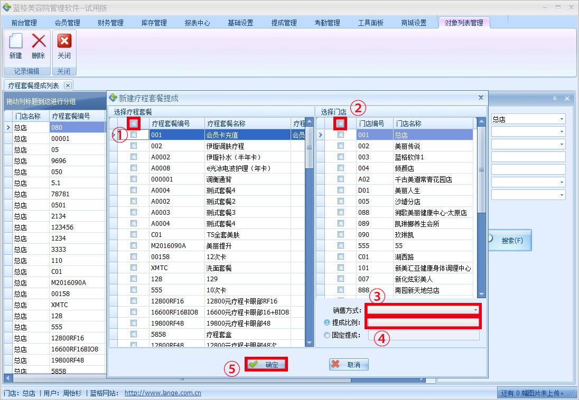Open the 总店 dropdown in the search panel
This screenshot has width=579, height=400.
(x=561, y=119)
